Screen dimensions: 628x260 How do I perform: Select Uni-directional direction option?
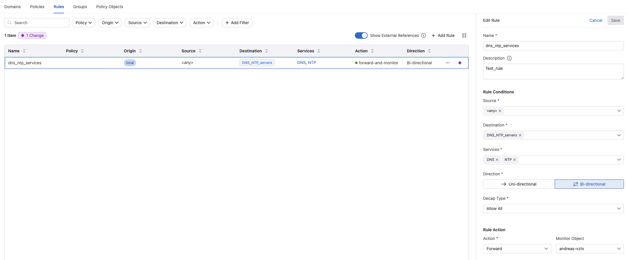point(519,184)
